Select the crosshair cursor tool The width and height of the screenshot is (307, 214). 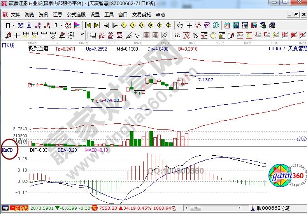tap(189, 25)
